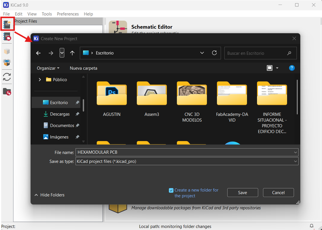
Task: Click the monitor icon in address bar
Action: pos(86,53)
